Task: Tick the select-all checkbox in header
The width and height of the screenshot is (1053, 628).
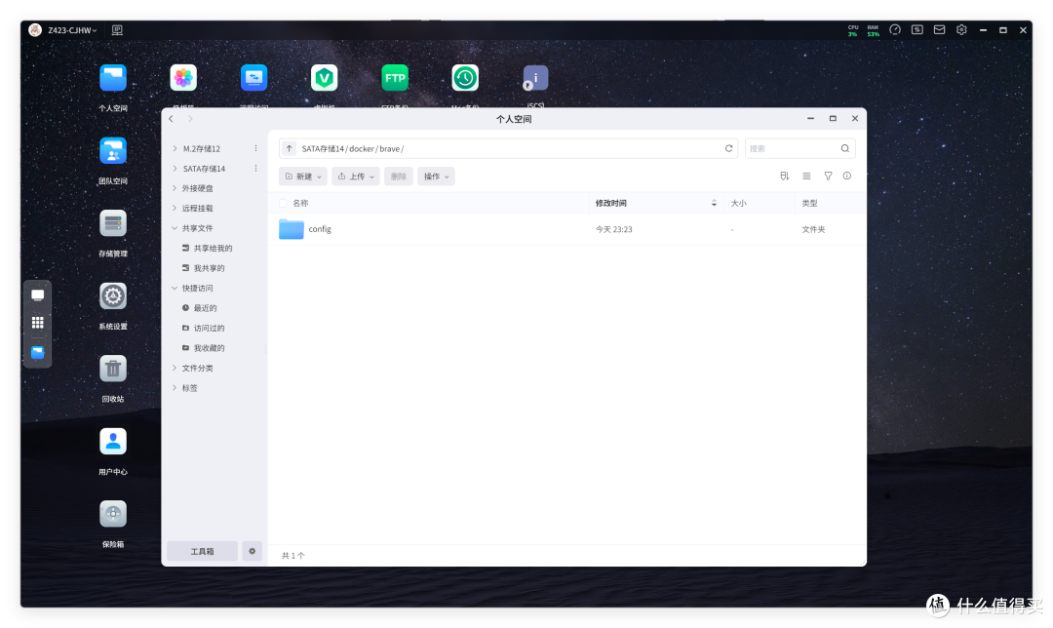Action: point(283,203)
